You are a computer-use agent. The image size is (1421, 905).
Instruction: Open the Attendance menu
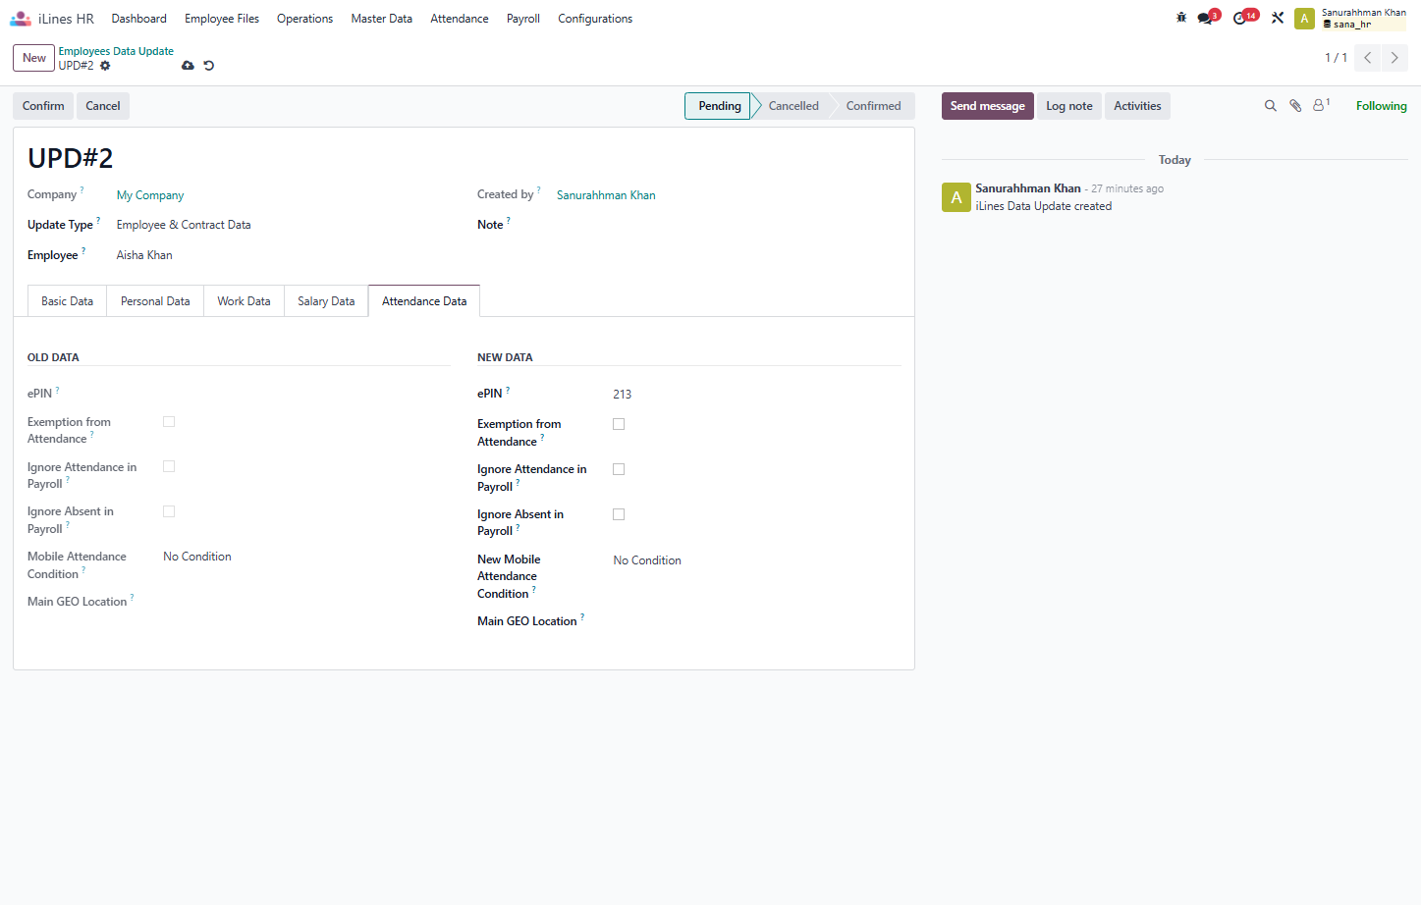[460, 19]
